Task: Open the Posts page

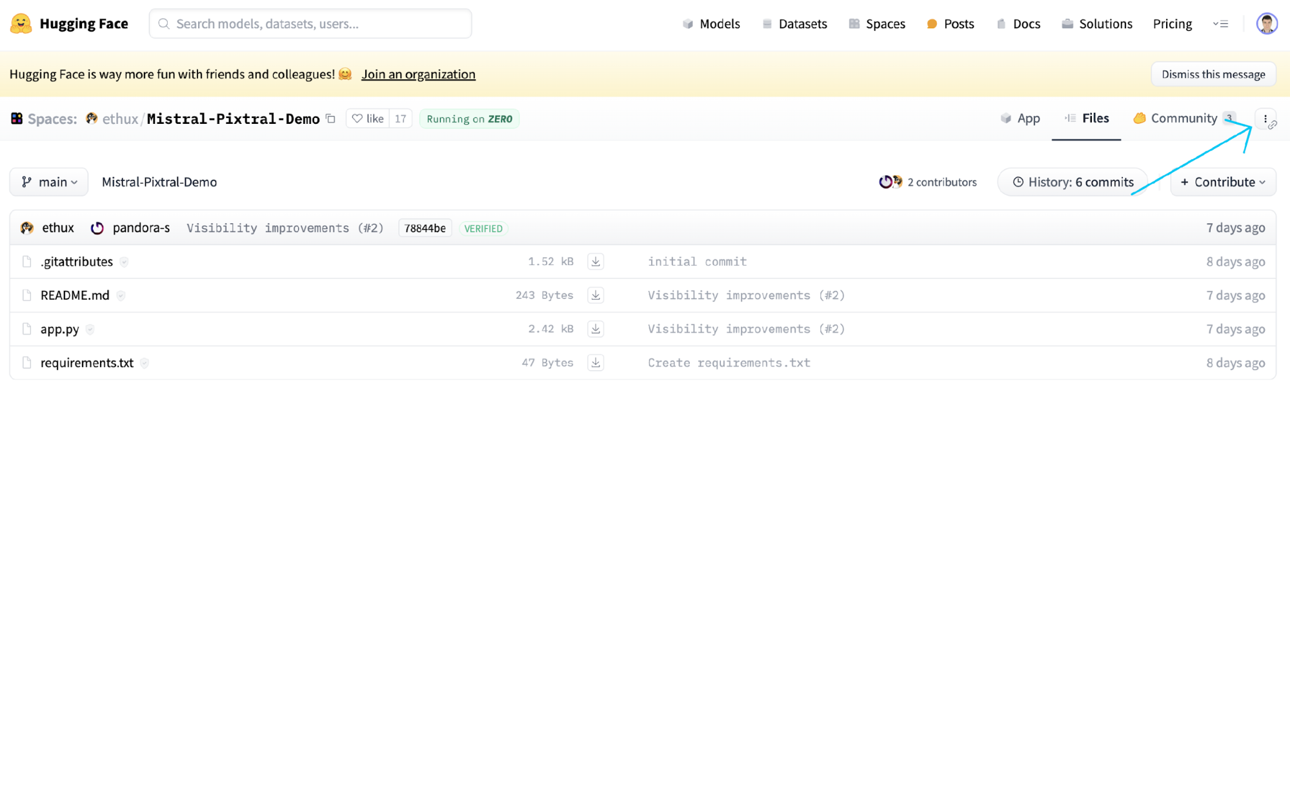Action: (950, 24)
